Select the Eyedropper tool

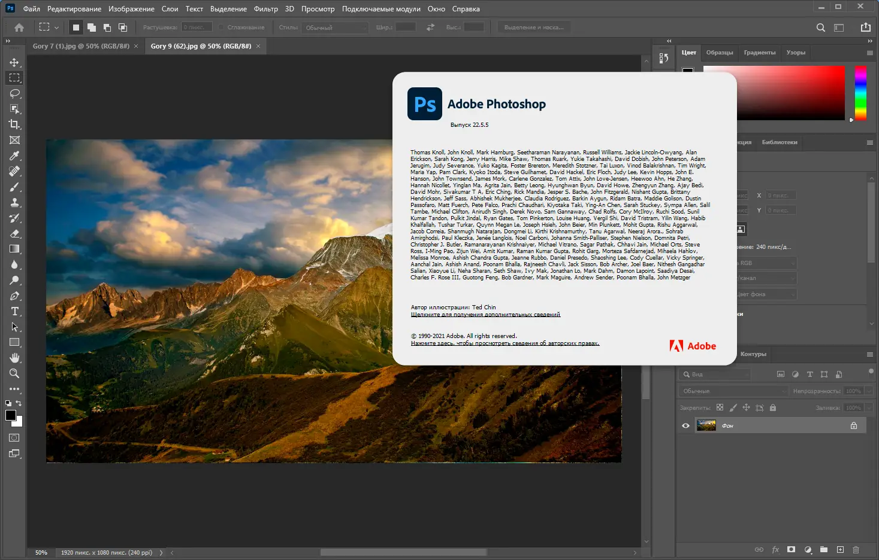(14, 156)
